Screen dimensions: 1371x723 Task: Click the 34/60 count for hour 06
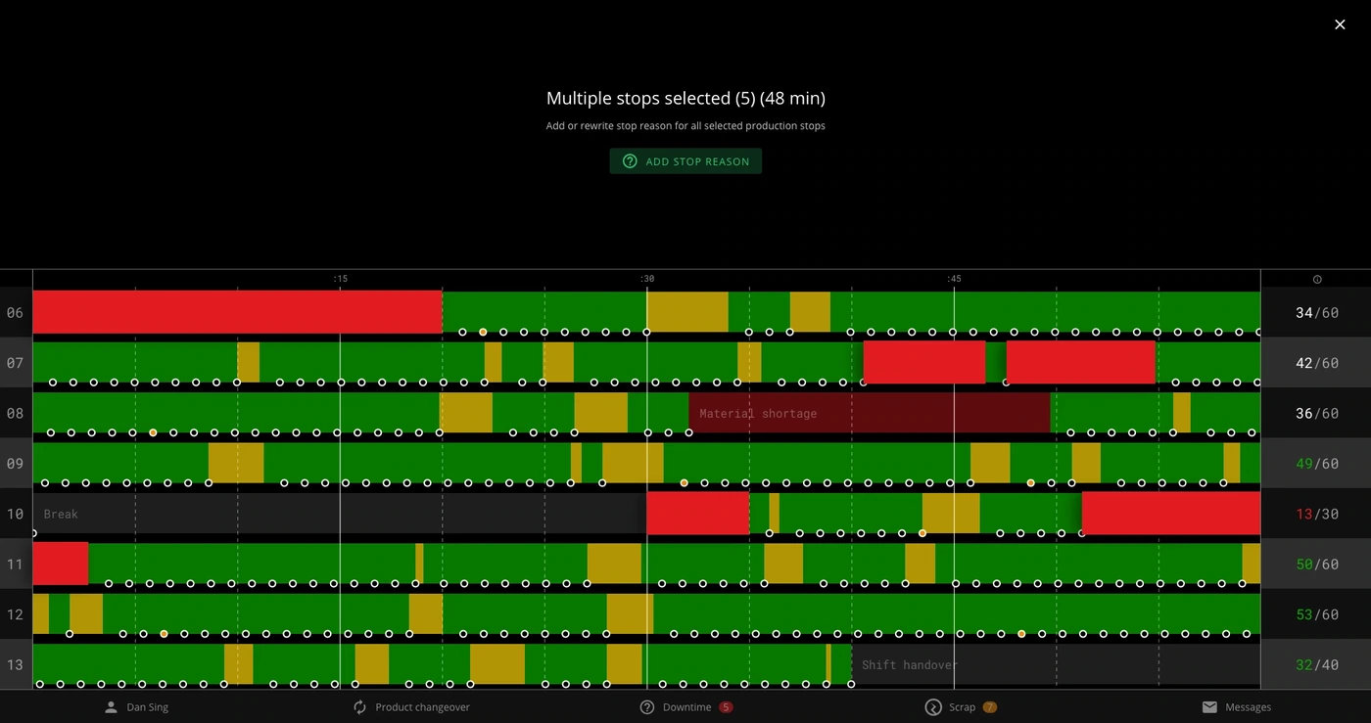pyautogui.click(x=1316, y=313)
